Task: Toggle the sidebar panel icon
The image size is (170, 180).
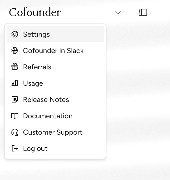Action: pos(143,12)
